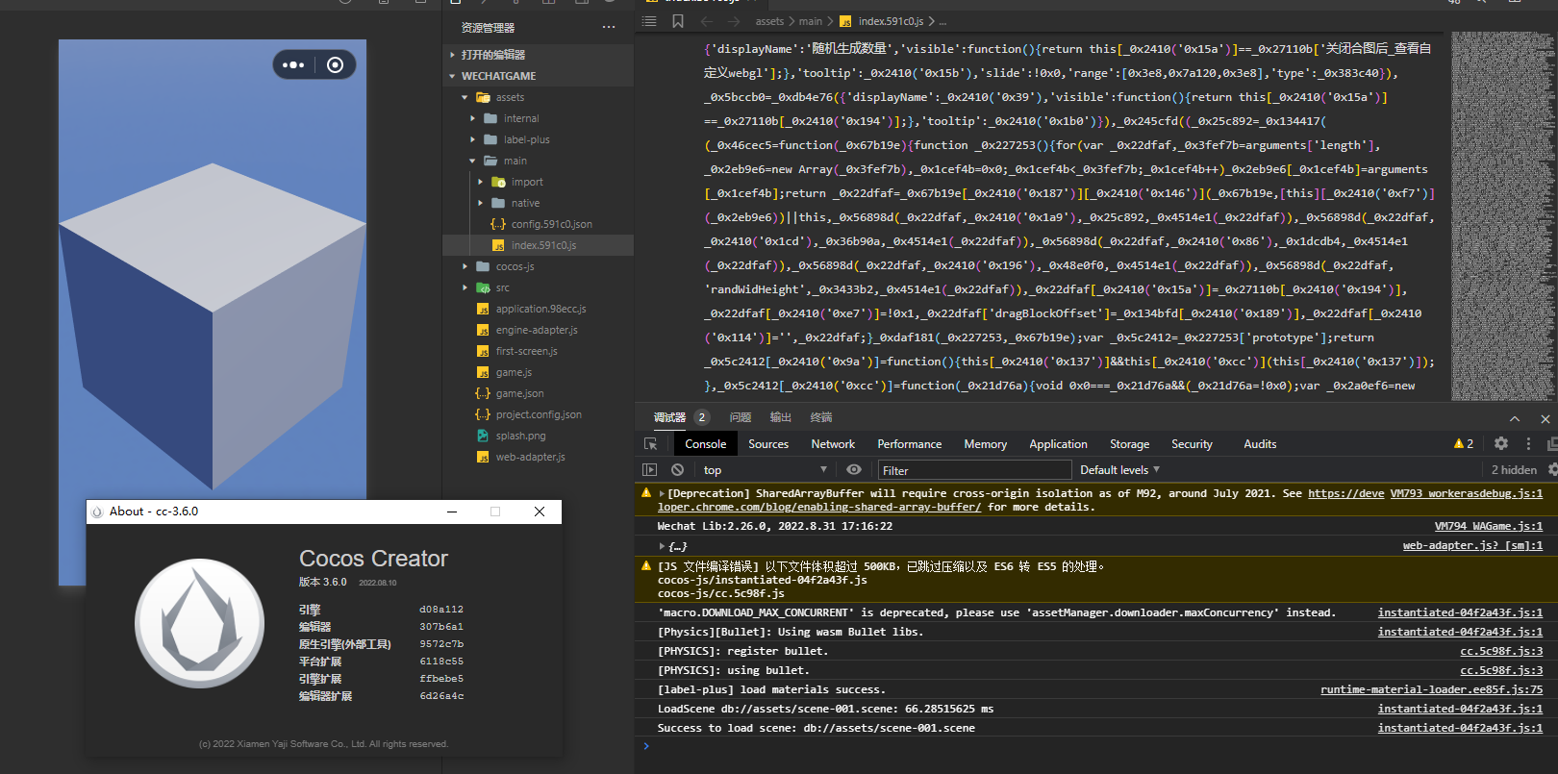1558x774 pixels.
Task: Click the bookmark icon in the editor toolbar
Action: point(678,21)
